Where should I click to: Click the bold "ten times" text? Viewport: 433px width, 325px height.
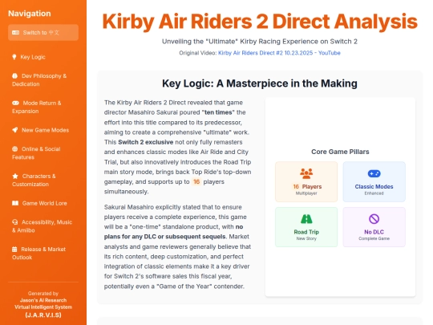(x=218, y=112)
